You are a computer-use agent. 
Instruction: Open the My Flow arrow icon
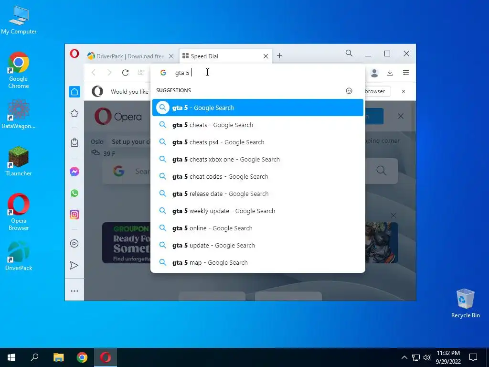click(74, 265)
